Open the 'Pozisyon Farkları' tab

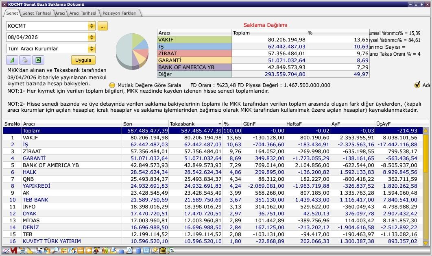click(x=120, y=13)
